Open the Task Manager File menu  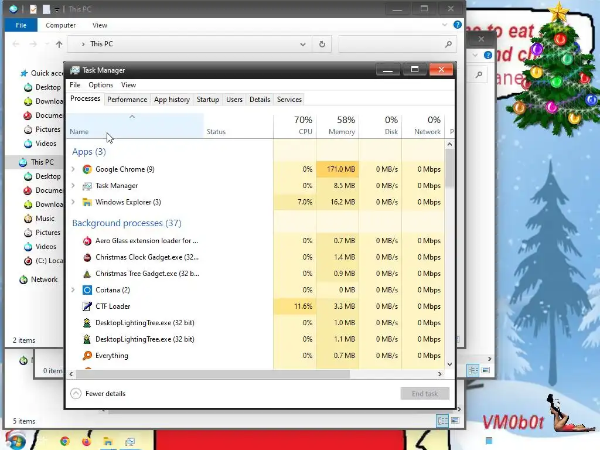pyautogui.click(x=75, y=85)
